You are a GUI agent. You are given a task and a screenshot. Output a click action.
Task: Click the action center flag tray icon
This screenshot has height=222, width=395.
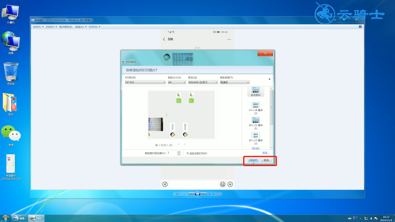(376, 218)
